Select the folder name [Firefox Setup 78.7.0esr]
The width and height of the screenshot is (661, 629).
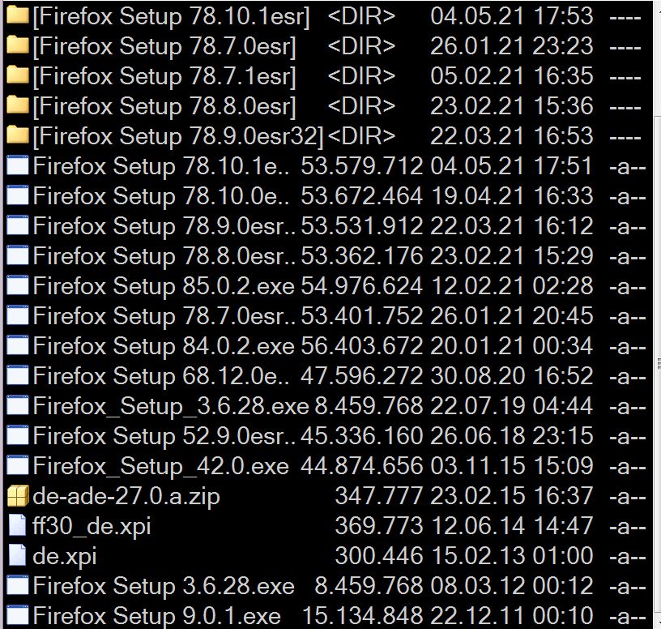(x=164, y=47)
